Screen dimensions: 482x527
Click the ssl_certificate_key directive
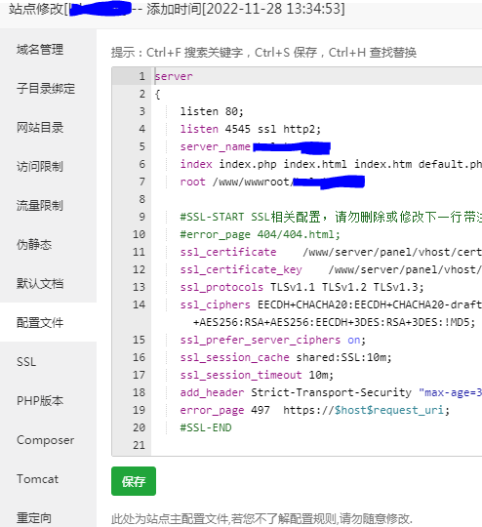point(241,269)
